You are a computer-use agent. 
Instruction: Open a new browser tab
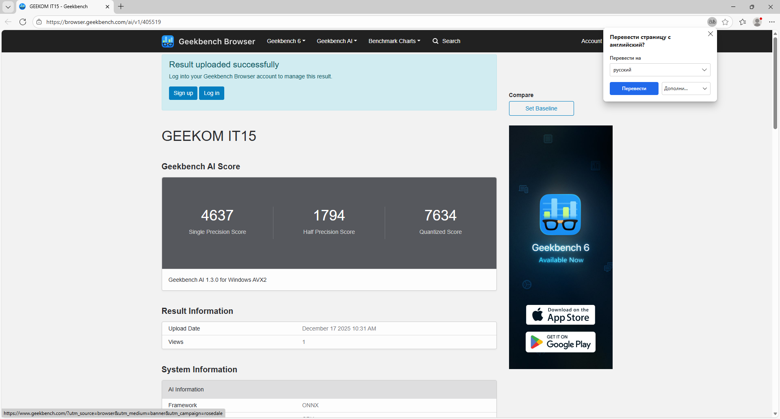tap(121, 6)
